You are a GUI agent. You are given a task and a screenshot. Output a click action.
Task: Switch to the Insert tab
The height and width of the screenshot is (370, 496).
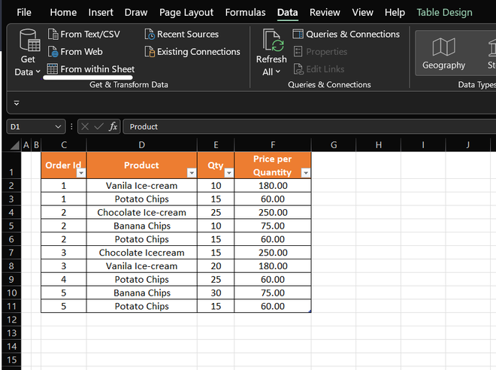click(101, 12)
